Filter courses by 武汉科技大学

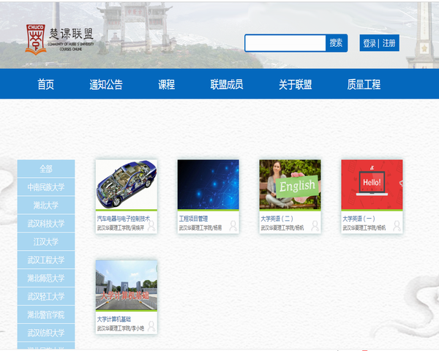(x=46, y=224)
